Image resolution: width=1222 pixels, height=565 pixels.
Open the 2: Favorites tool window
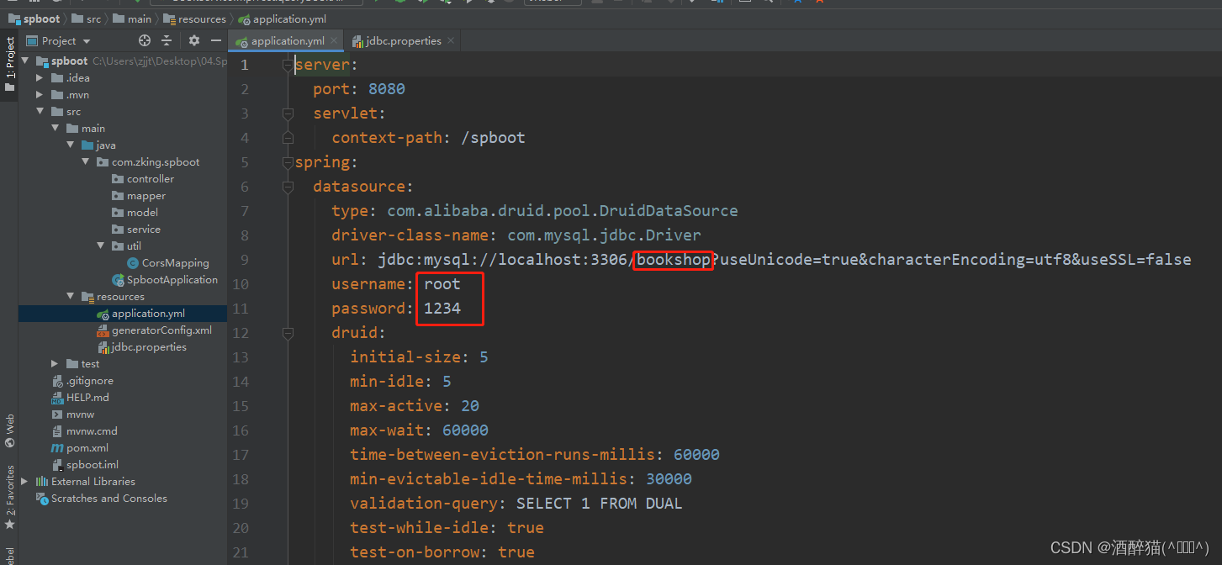click(9, 488)
